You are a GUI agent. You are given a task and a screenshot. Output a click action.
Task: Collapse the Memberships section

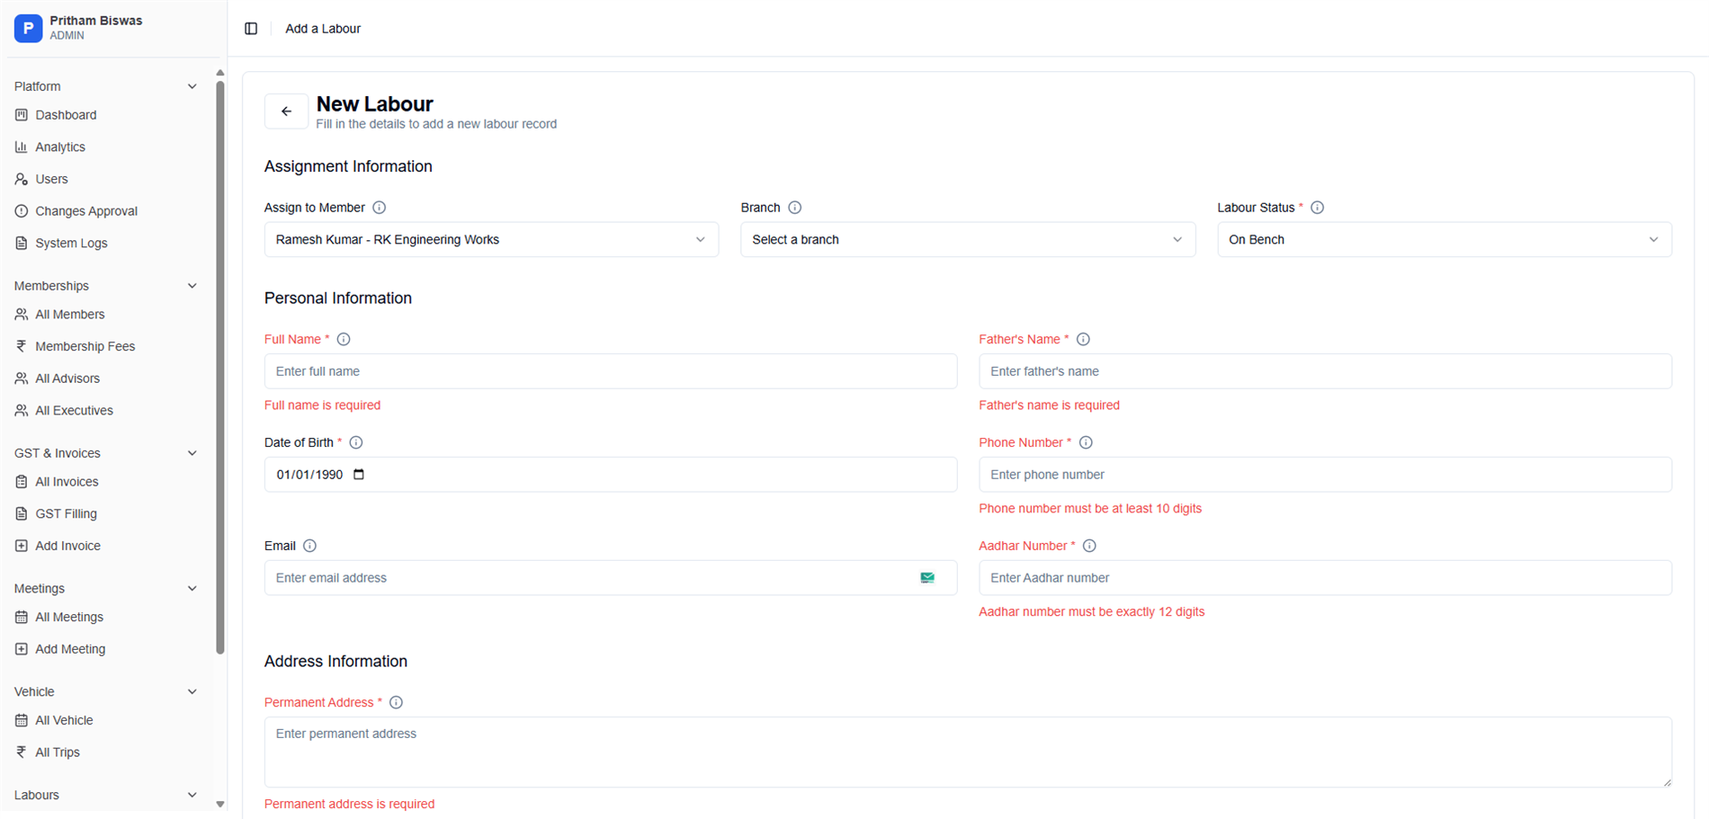pyautogui.click(x=192, y=286)
